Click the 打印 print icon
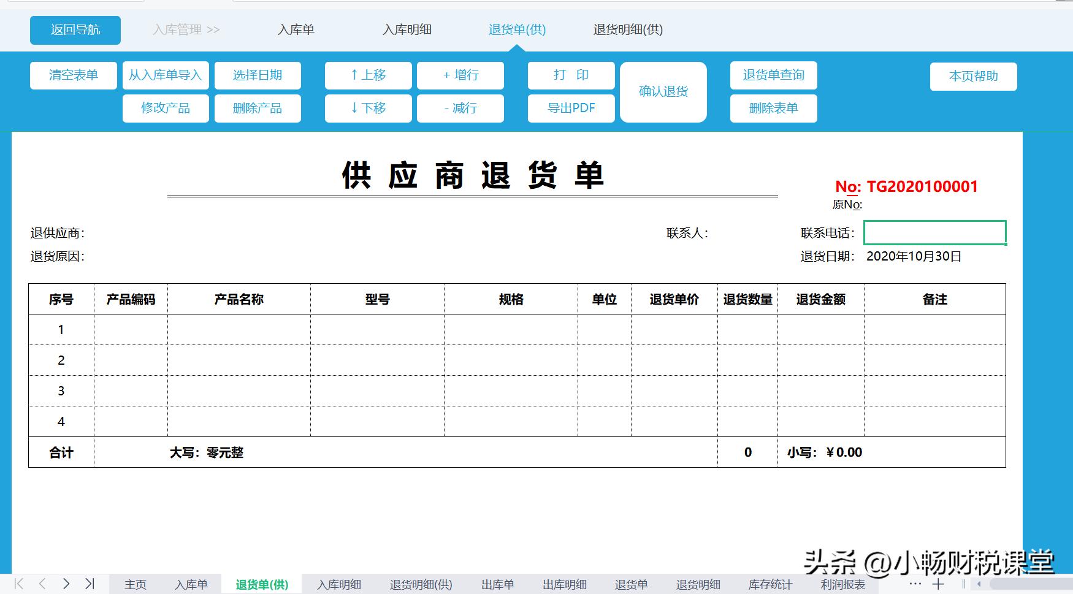1073x594 pixels. point(570,75)
